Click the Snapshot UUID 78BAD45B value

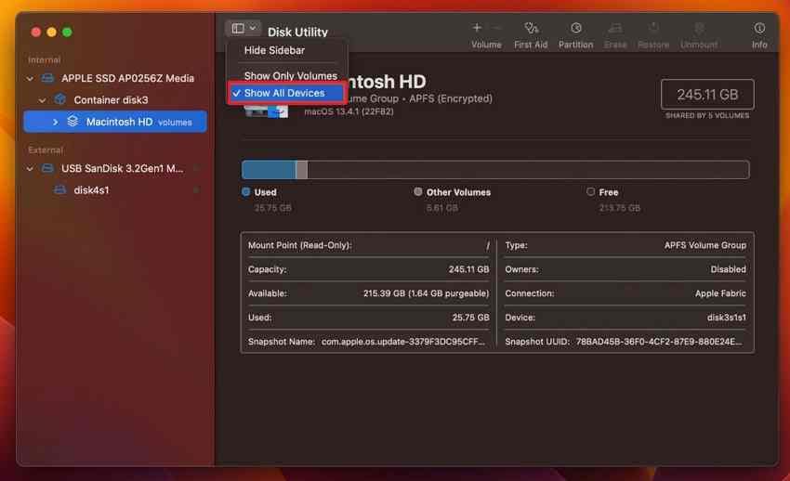(x=659, y=342)
